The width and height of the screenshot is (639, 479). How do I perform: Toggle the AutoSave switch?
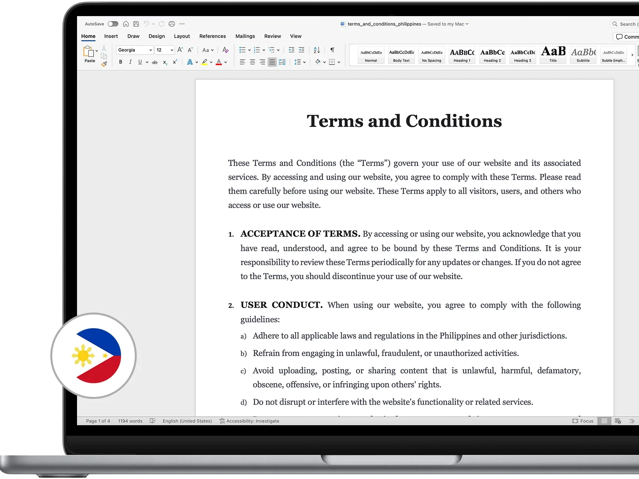pyautogui.click(x=113, y=24)
